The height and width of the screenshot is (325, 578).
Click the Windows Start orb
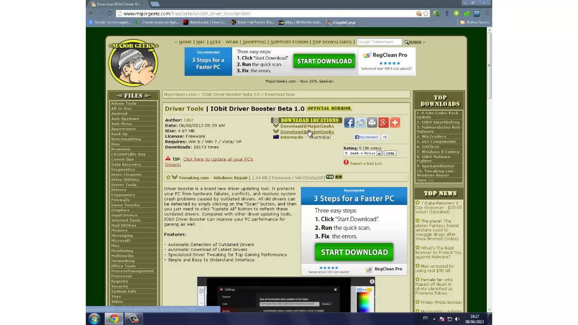click(x=95, y=319)
